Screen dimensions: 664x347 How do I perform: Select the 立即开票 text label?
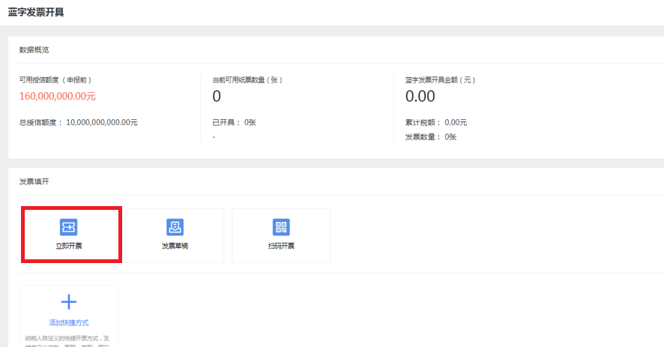pos(69,246)
